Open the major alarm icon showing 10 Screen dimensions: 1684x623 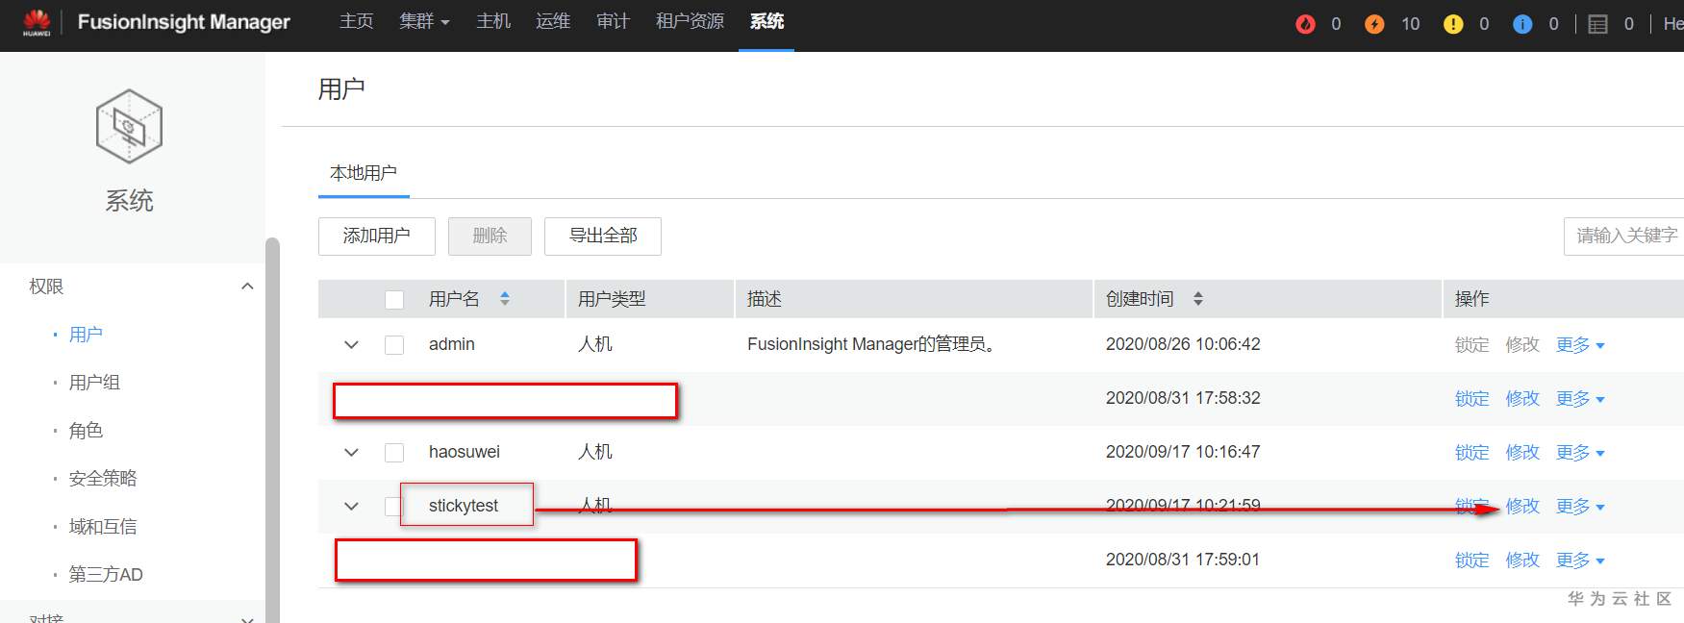tap(1374, 24)
